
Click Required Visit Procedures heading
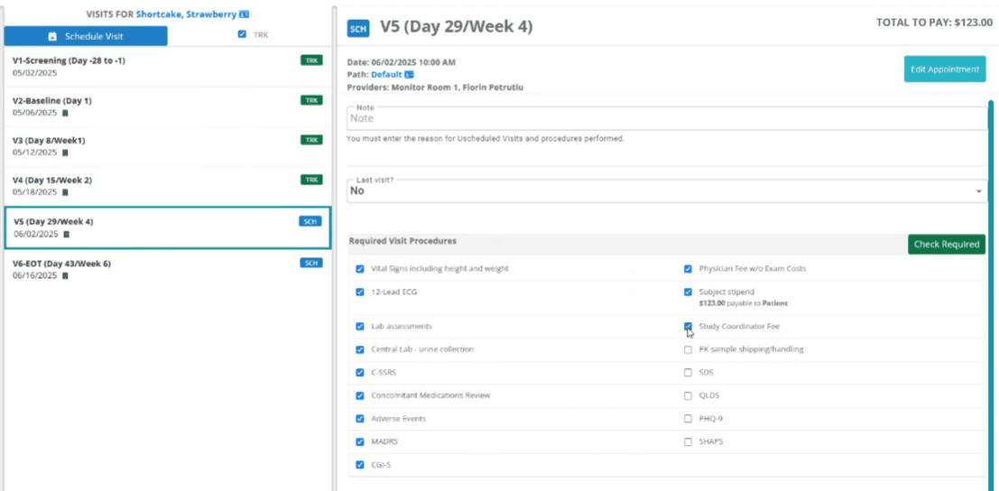tap(402, 241)
